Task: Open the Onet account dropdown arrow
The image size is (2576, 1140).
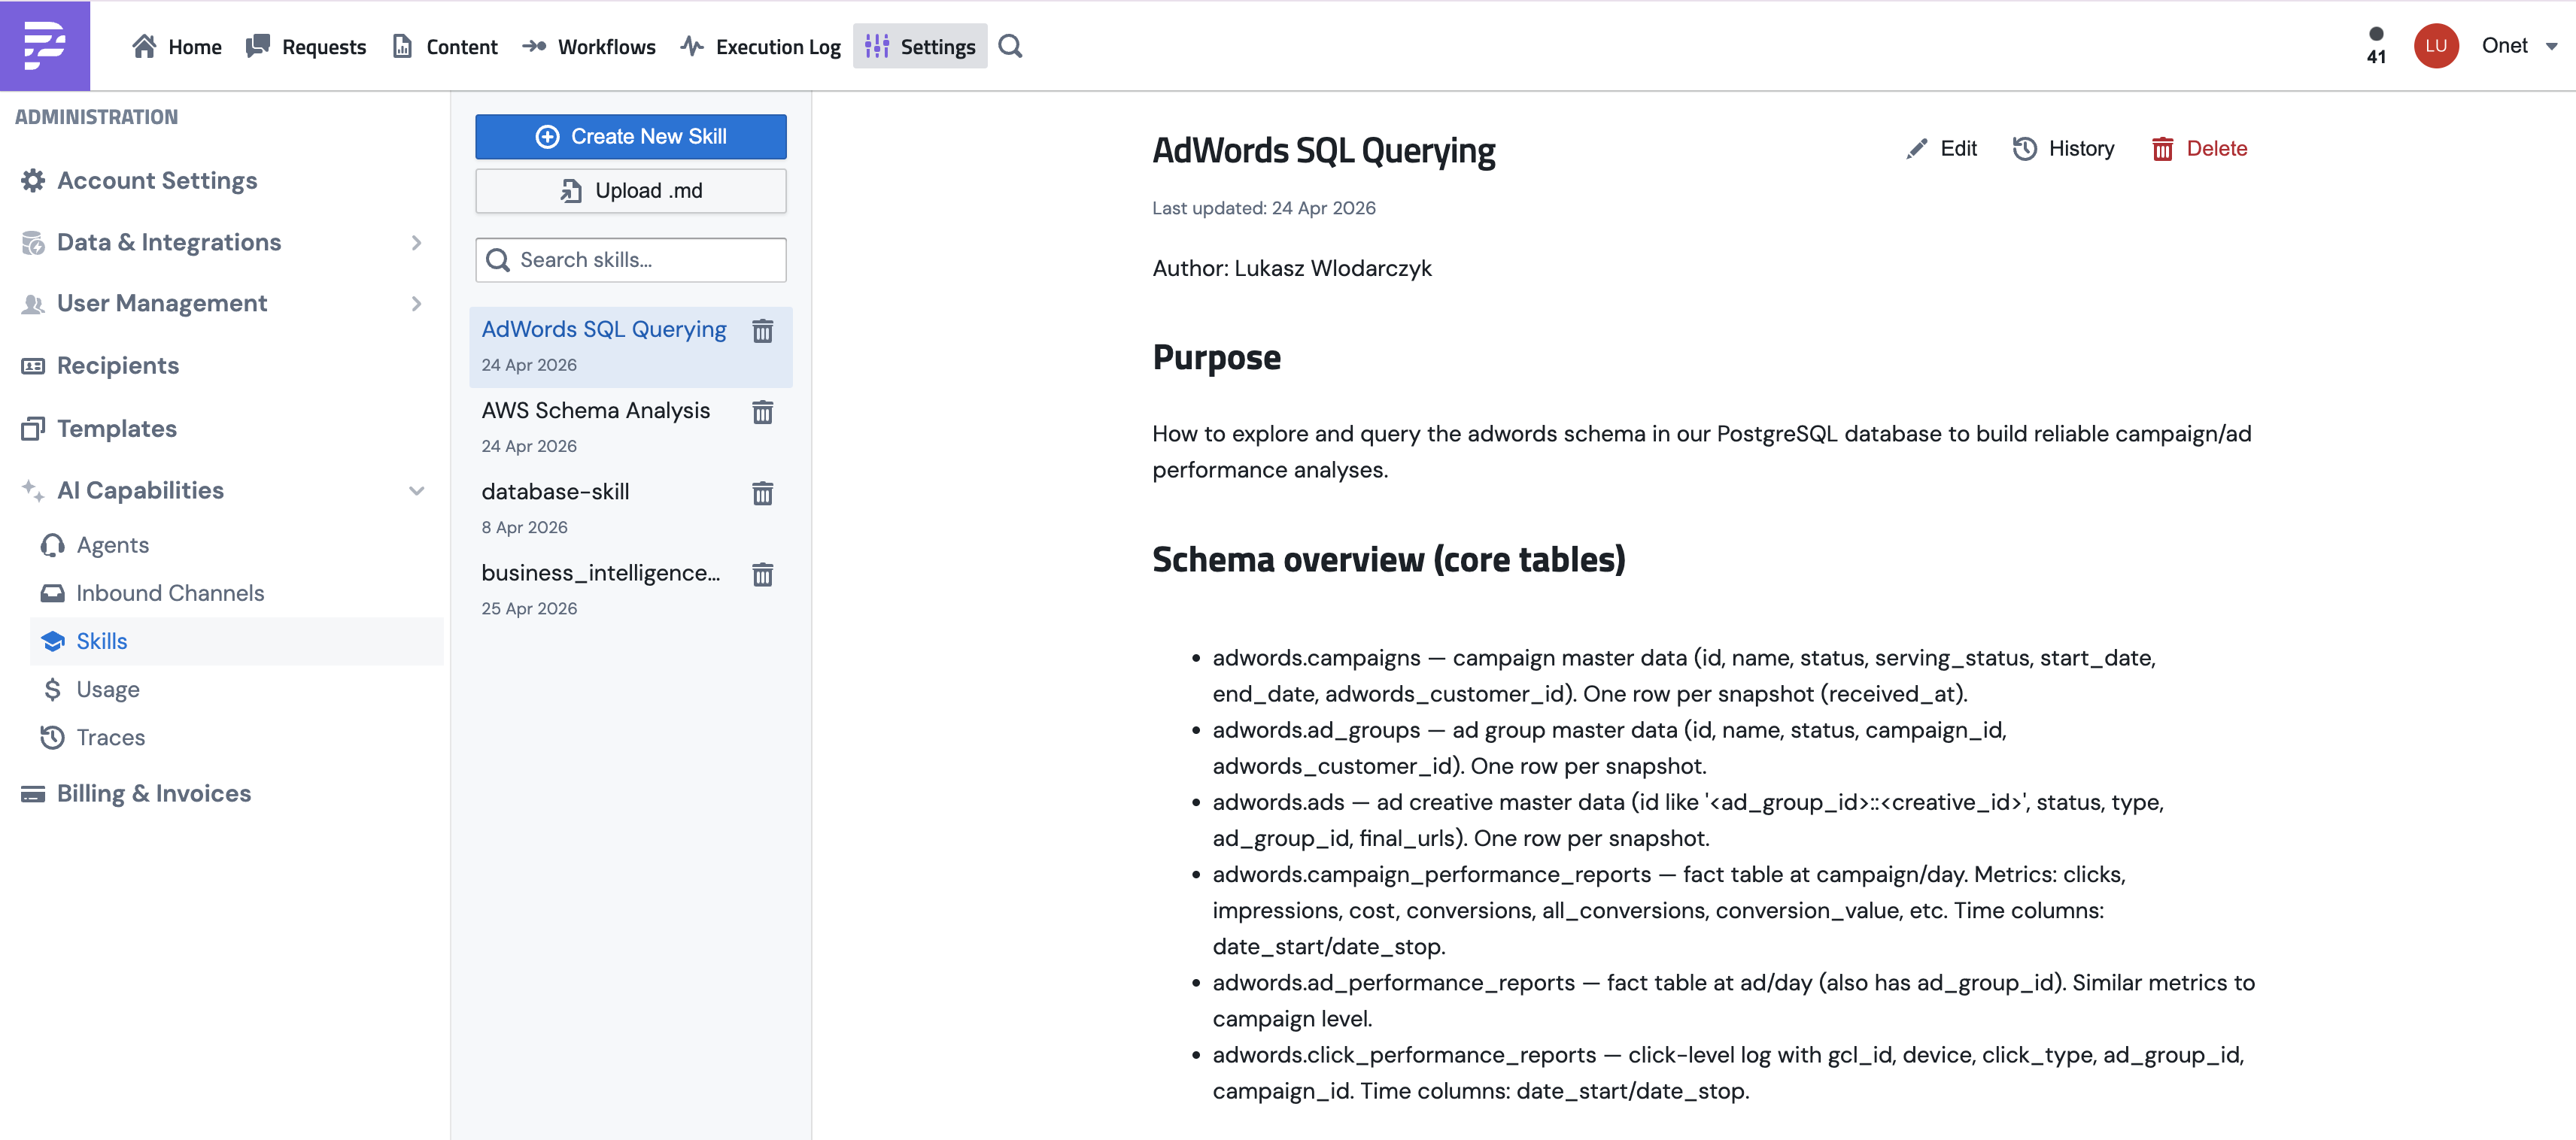Action: (x=2551, y=46)
